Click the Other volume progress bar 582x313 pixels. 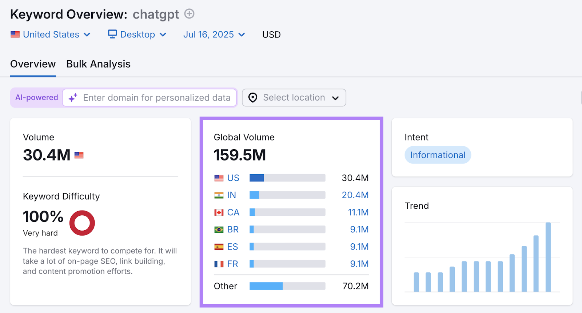(287, 286)
